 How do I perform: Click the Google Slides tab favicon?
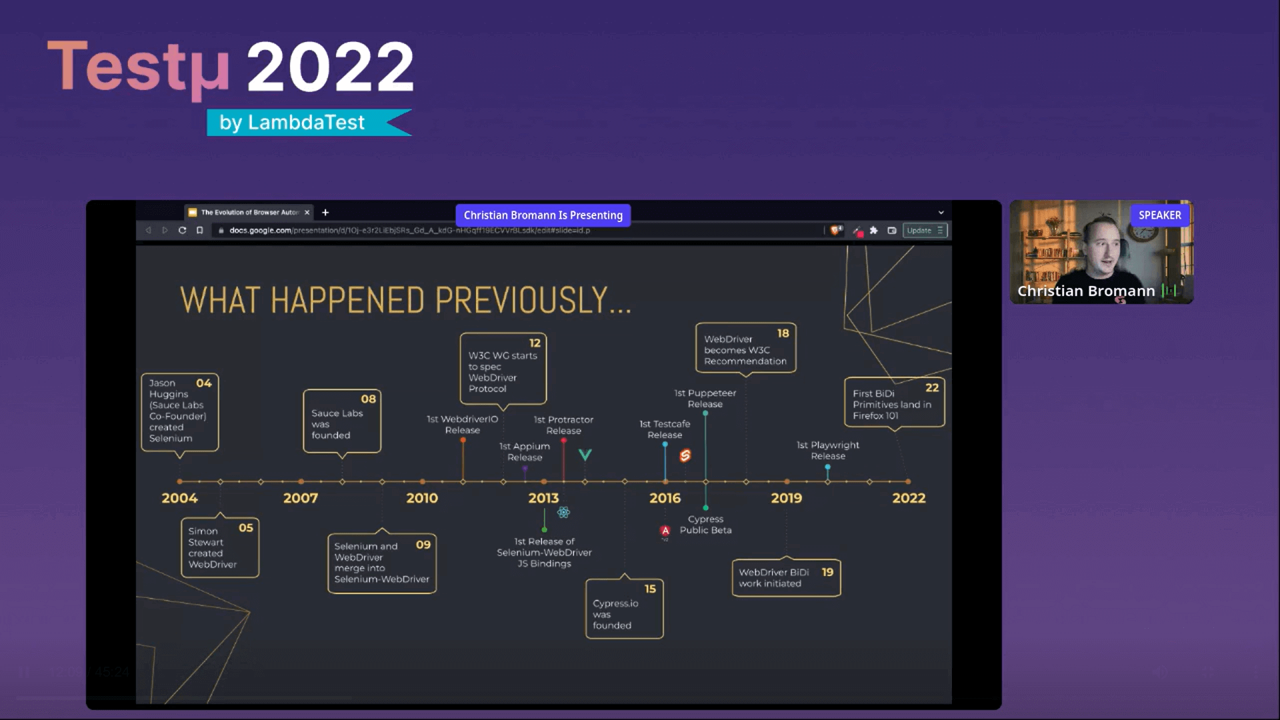point(193,213)
